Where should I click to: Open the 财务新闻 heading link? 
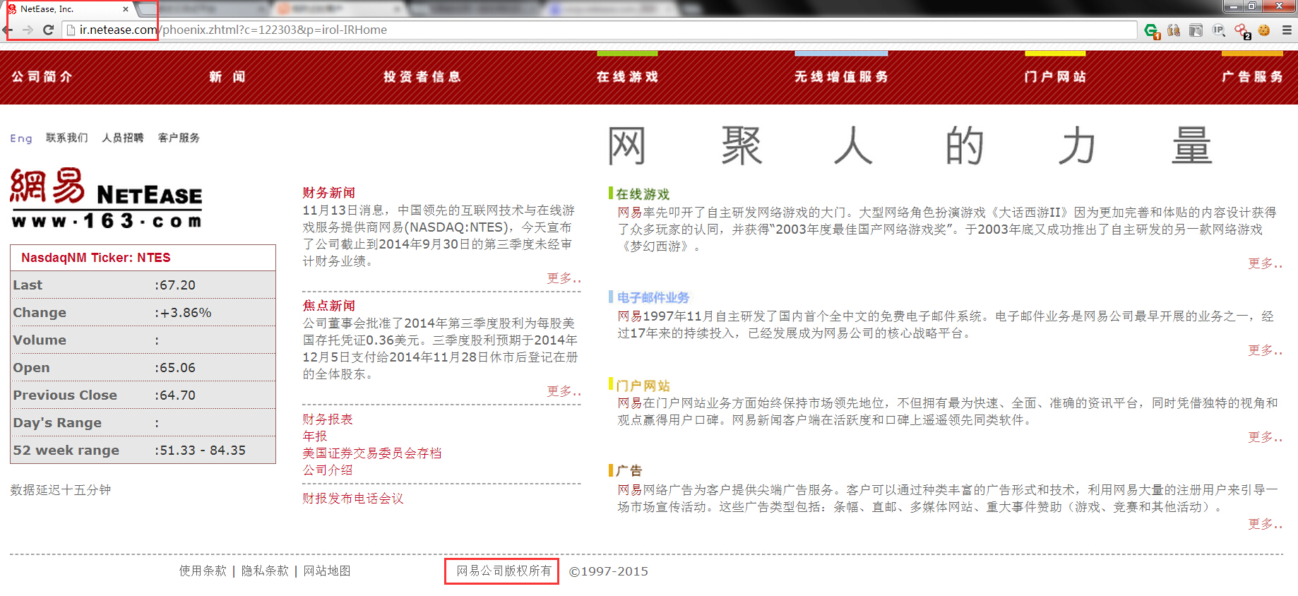pyautogui.click(x=328, y=193)
